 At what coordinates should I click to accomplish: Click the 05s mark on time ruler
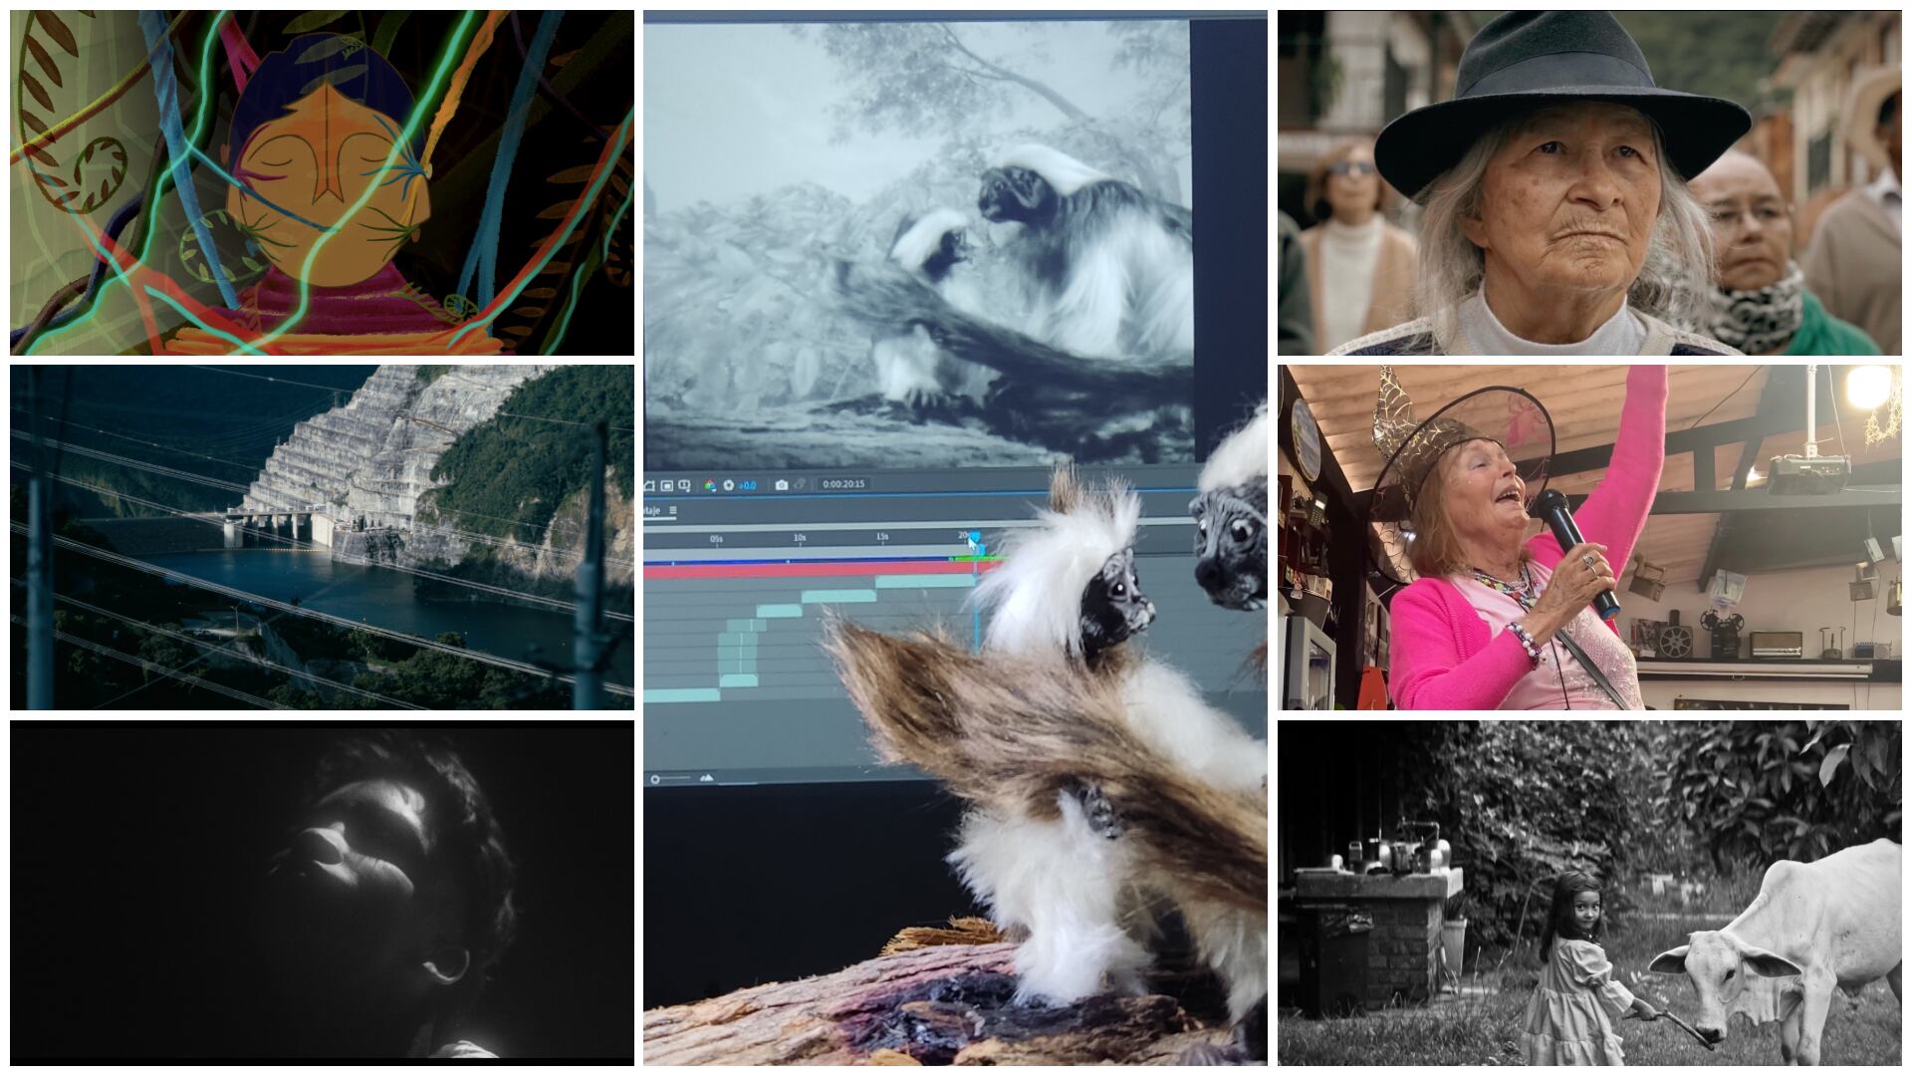[716, 538]
